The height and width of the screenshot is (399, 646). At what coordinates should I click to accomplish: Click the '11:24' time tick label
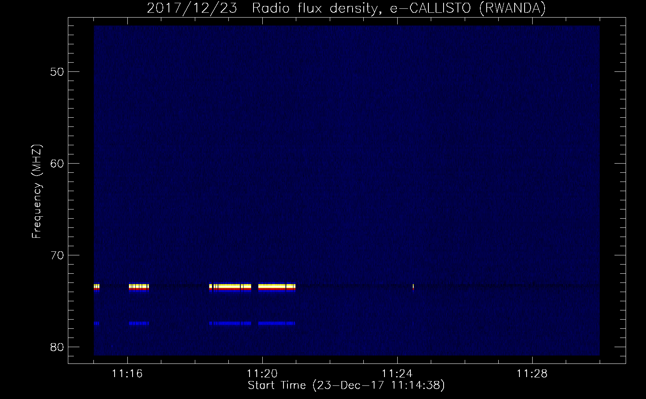pos(397,374)
